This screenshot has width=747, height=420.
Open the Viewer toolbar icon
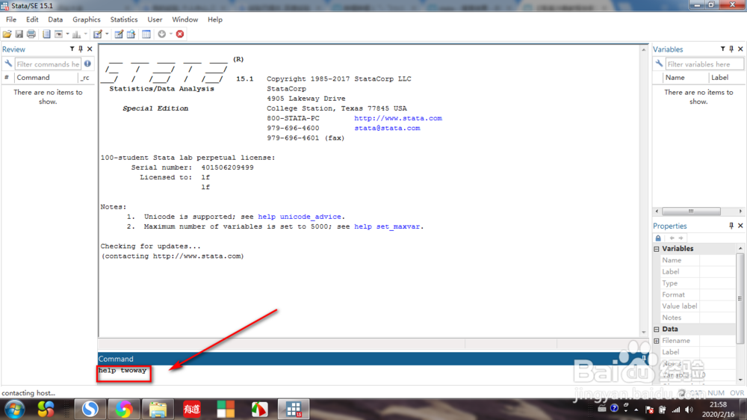58,34
